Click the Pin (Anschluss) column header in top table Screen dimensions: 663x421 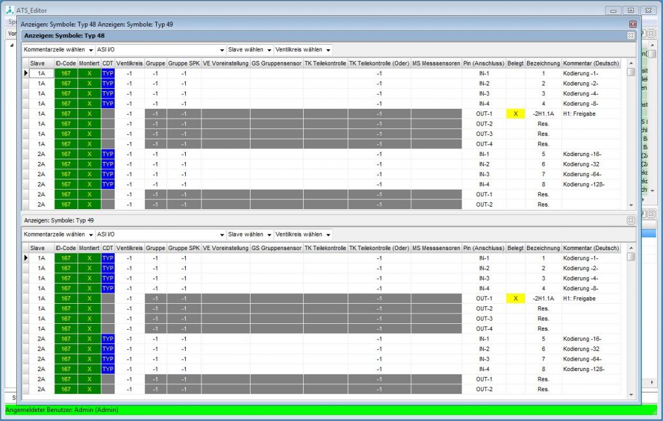pyautogui.click(x=484, y=63)
